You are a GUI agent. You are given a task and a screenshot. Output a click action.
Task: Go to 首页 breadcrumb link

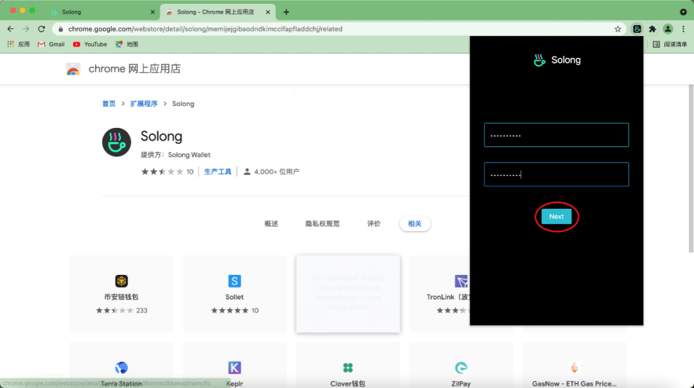click(109, 103)
